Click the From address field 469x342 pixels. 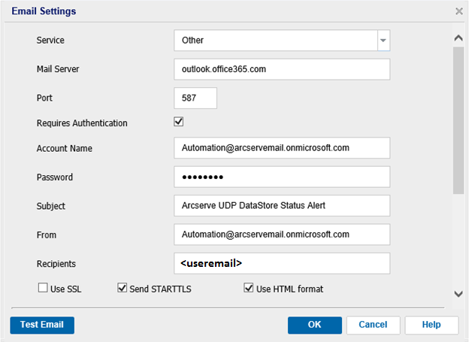281,235
